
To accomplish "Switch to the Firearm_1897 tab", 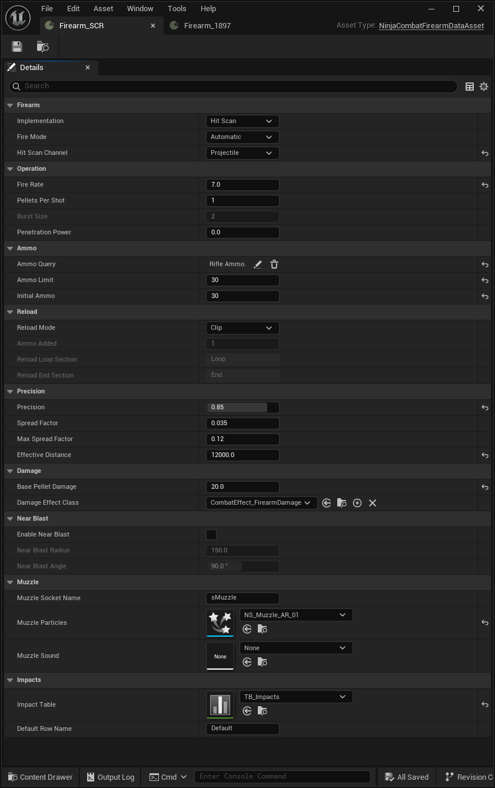I will tap(207, 26).
